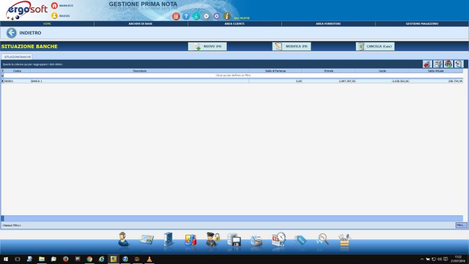Sort by the Saldo Attuale column header
469x264 pixels.
click(x=436, y=71)
